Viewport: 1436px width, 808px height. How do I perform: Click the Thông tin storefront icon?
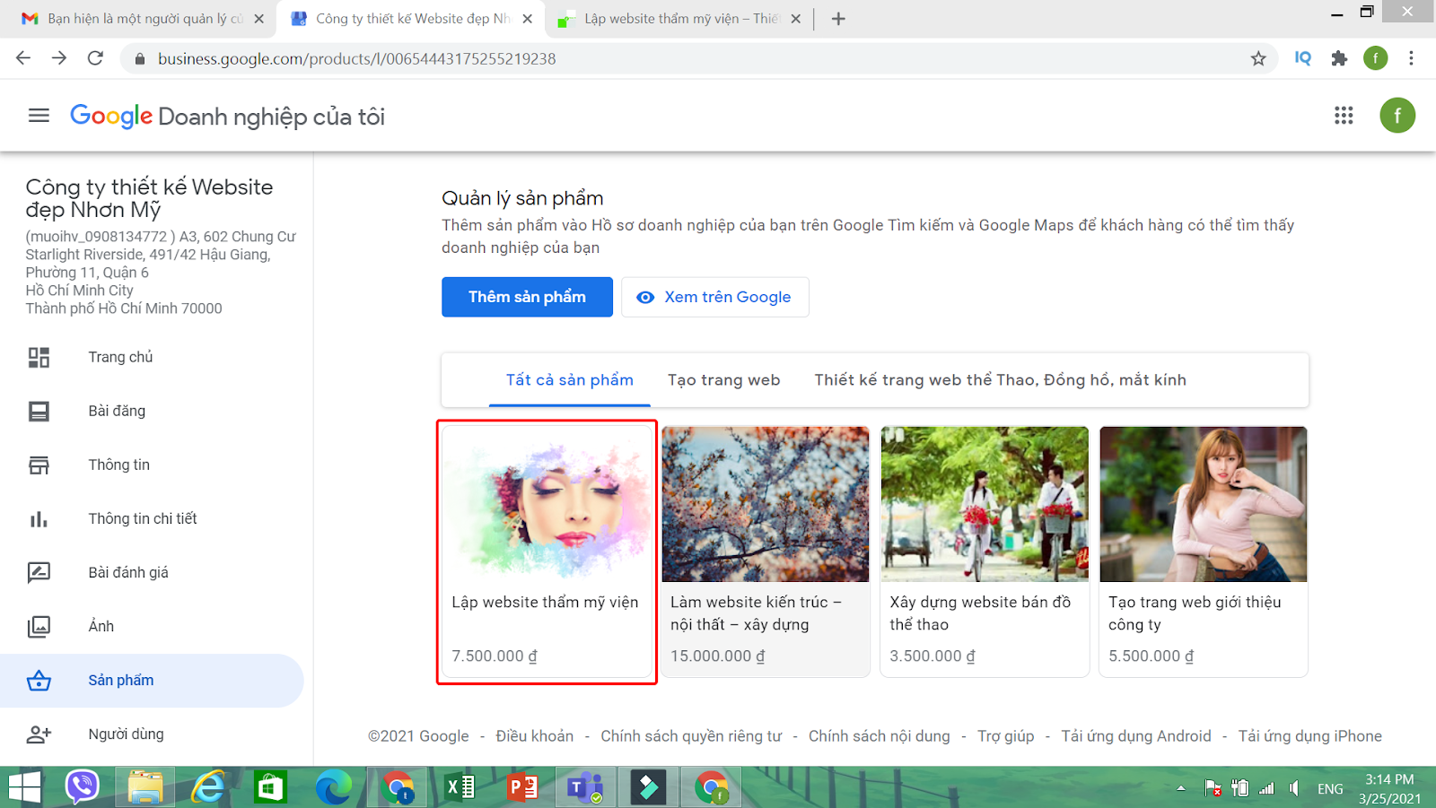pyautogui.click(x=39, y=465)
